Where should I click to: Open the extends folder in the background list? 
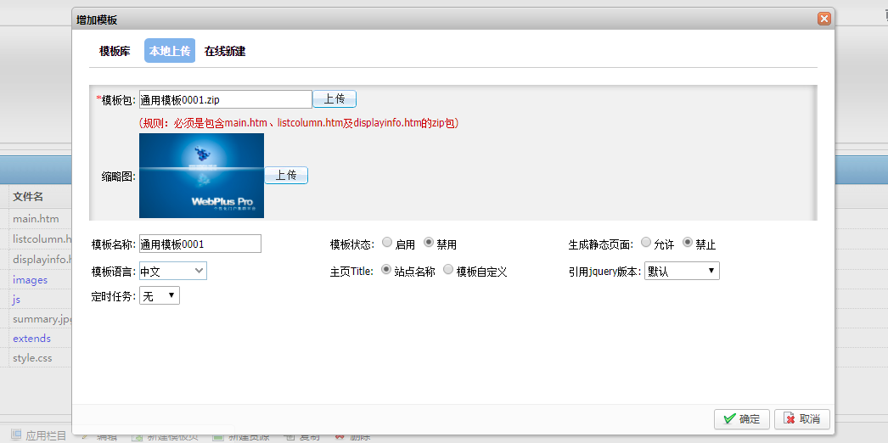[31, 339]
